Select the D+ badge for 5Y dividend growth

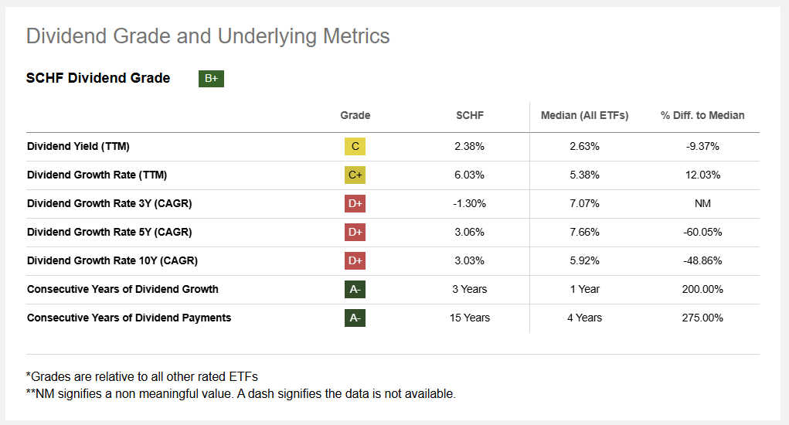tap(355, 232)
